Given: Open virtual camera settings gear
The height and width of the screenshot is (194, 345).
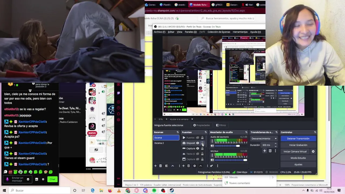Looking at the screenshot, I should [313, 151].
